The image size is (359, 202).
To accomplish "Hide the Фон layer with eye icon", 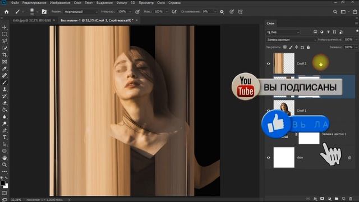I will (x=268, y=158).
